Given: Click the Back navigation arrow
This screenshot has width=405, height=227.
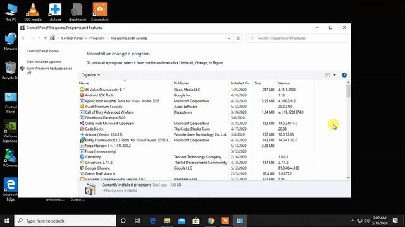Looking at the screenshot, I should point(23,38).
